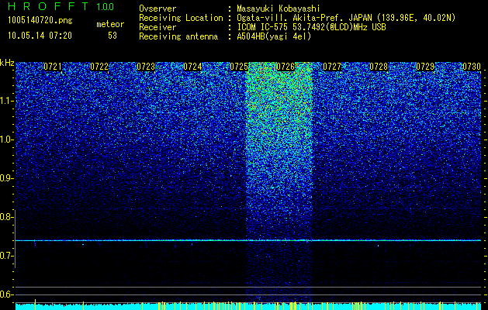This screenshot has width=488, height=310.
Task: Click the 1.1 kHz axis label
Action: click(x=7, y=101)
